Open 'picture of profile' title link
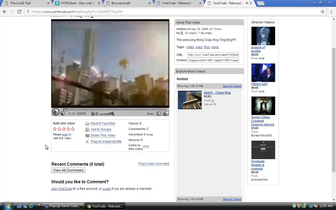336x210 pixels. coord(258,49)
